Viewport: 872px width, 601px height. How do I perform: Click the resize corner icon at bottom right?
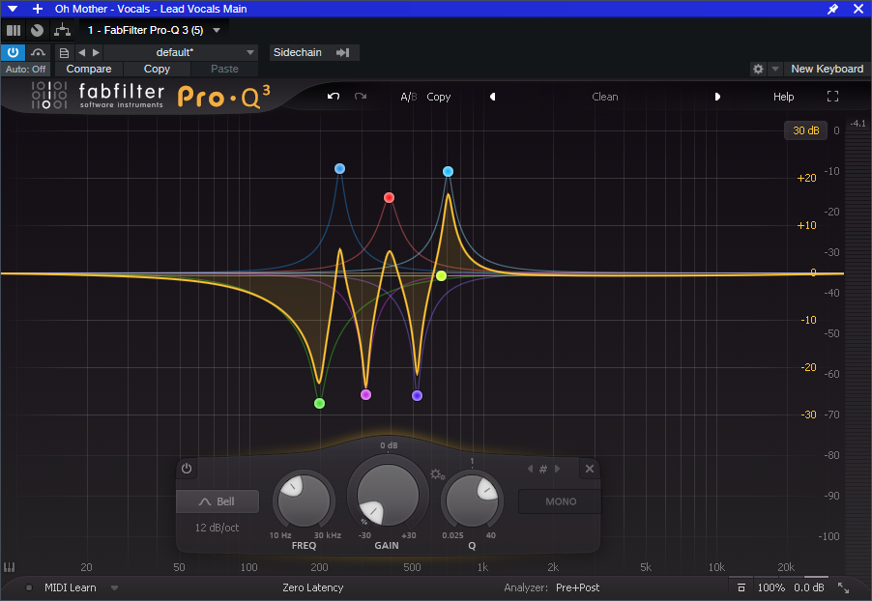pyautogui.click(x=844, y=587)
